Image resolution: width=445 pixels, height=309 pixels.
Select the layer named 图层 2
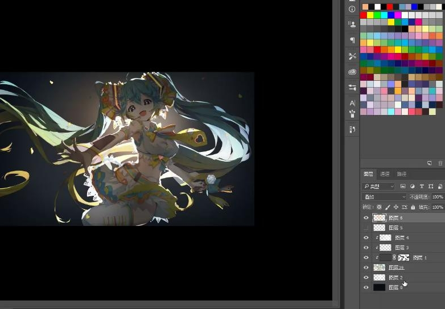pos(395,278)
